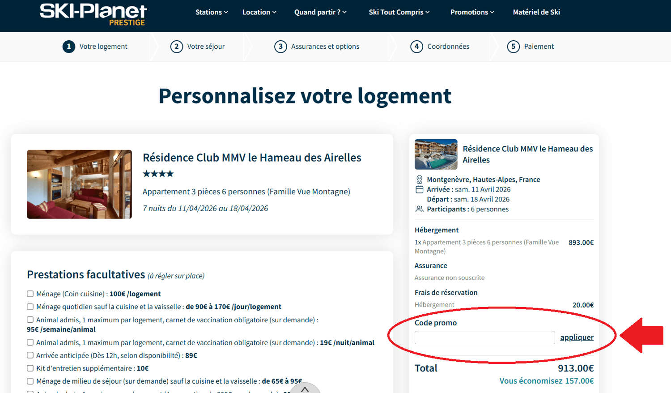This screenshot has height=393, width=671.
Task: Check Arrivée anticipée 89€ option
Action: click(30, 355)
